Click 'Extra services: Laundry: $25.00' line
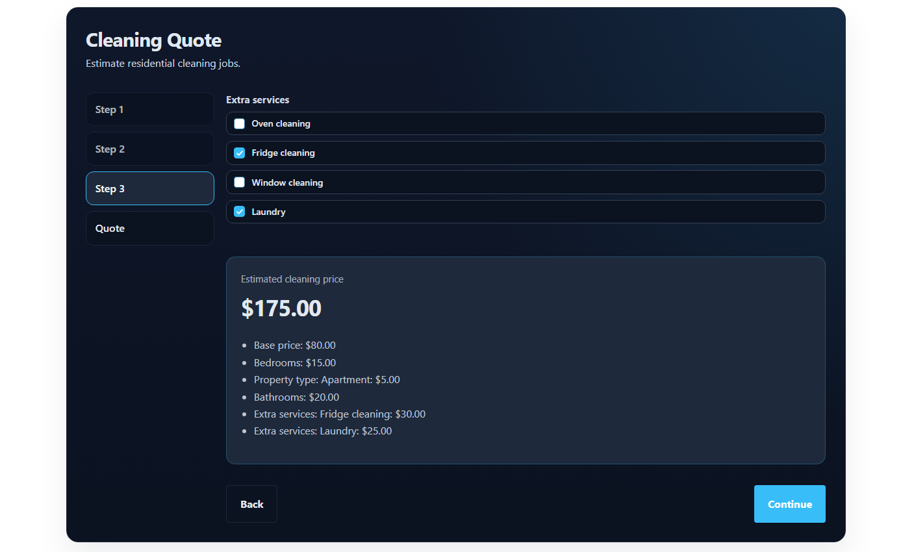The width and height of the screenshot is (914, 552). point(323,431)
